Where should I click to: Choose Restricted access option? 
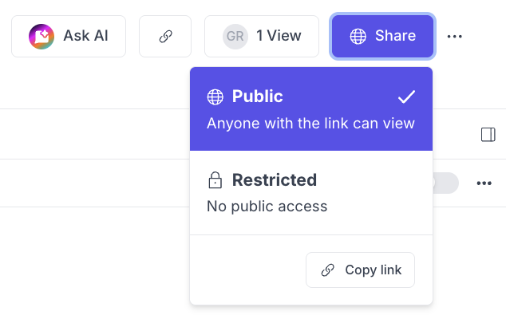click(311, 192)
